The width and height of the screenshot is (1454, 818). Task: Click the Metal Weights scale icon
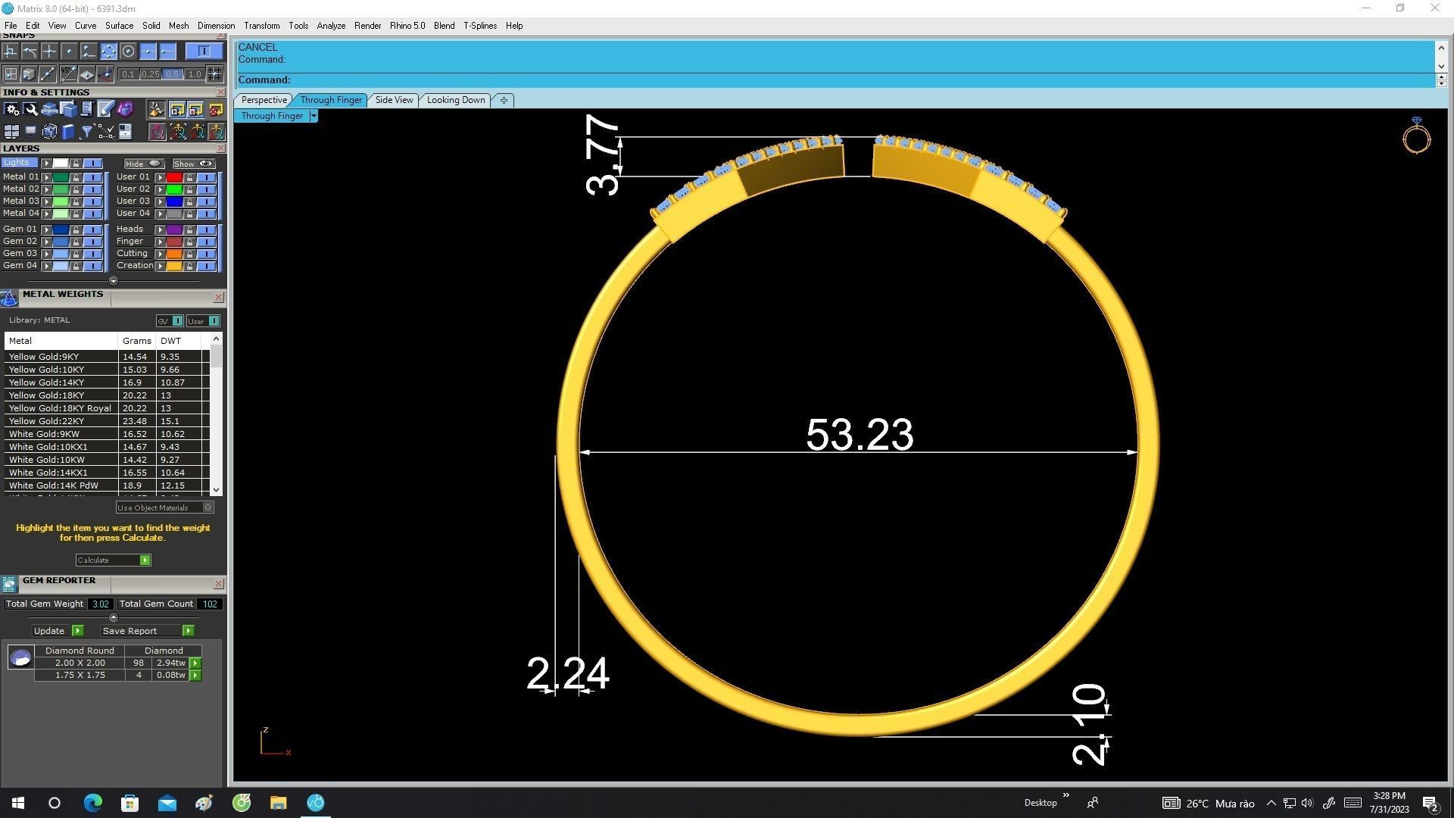click(9, 298)
